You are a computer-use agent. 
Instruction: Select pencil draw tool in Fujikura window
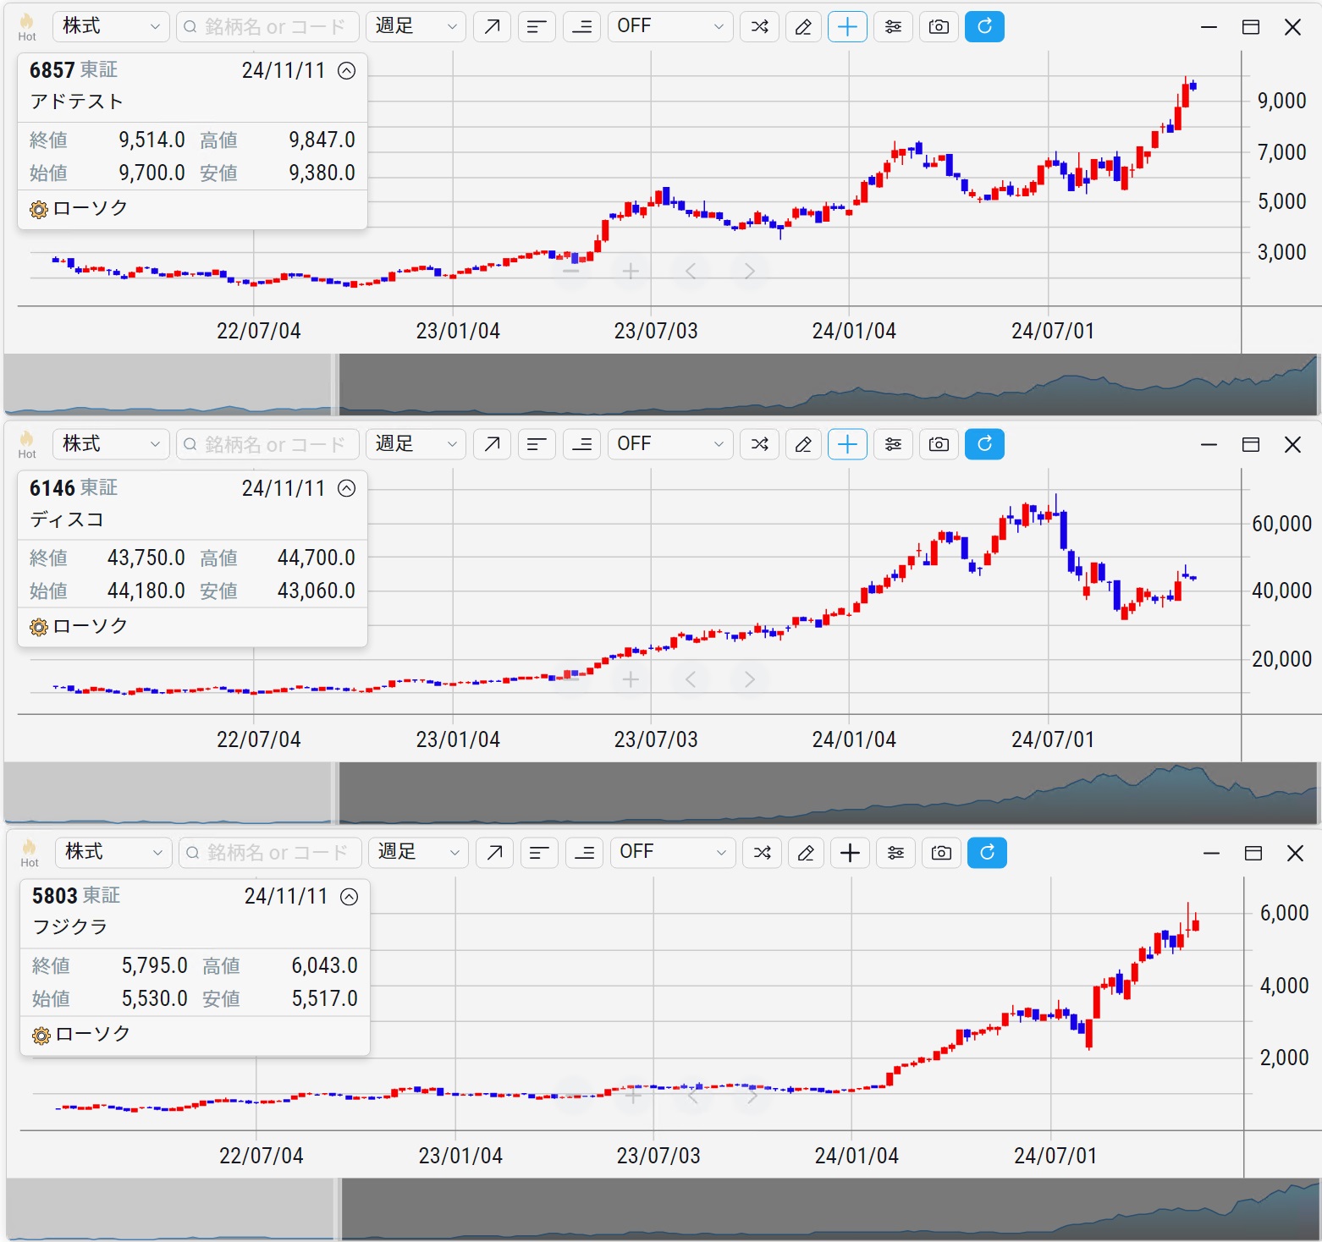(x=807, y=853)
